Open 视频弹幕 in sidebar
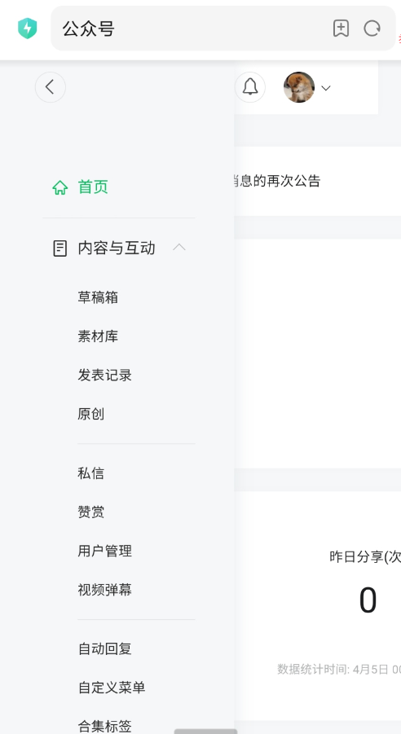This screenshot has height=734, width=401. point(105,590)
